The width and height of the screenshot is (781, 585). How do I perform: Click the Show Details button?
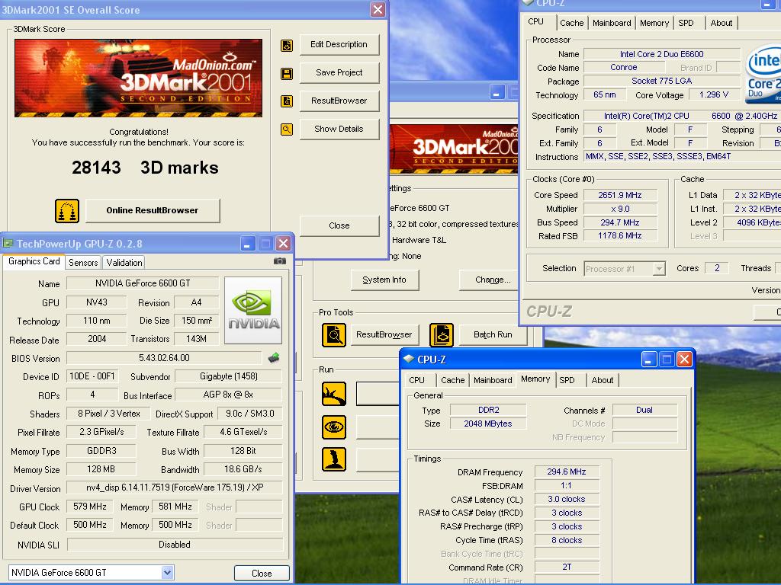(x=339, y=129)
